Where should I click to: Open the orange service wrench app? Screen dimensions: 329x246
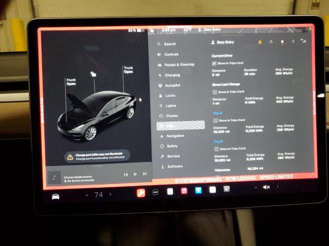141,193
